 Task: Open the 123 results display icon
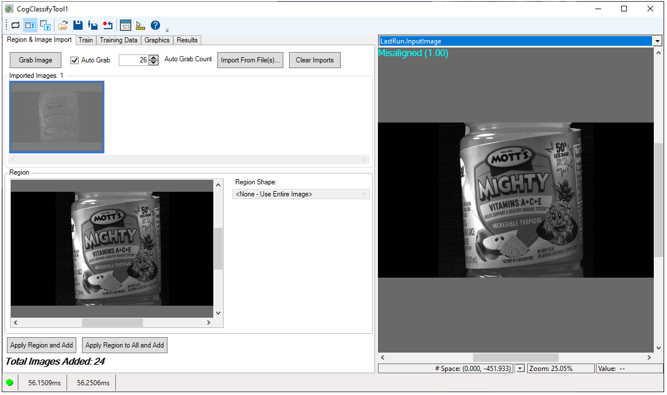pos(125,25)
